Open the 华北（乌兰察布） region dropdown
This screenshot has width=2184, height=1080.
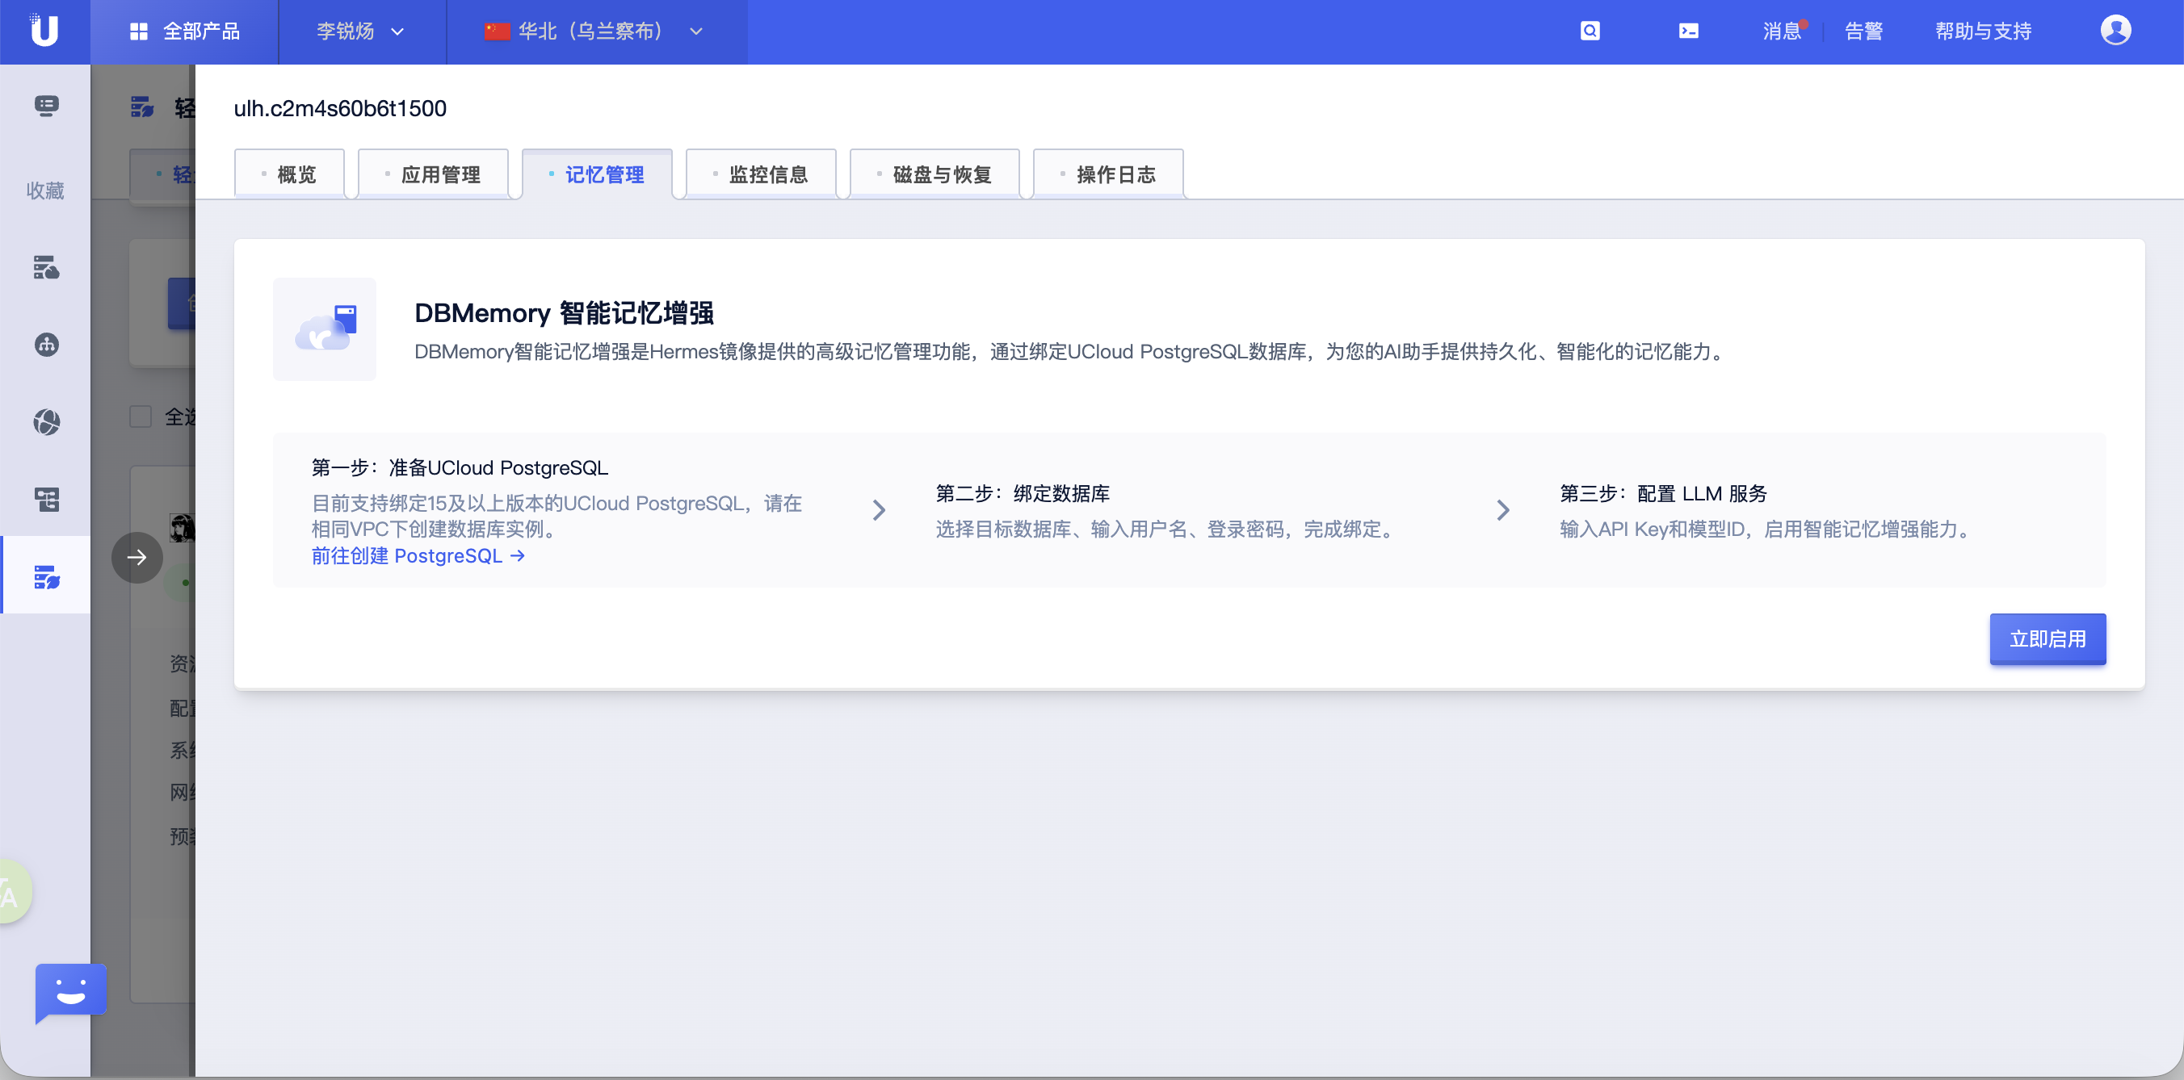click(594, 31)
